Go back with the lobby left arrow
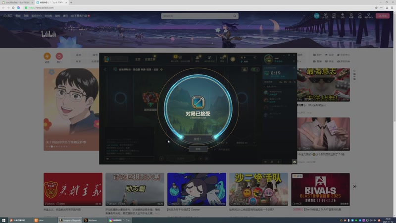The image size is (396, 223). click(105, 69)
